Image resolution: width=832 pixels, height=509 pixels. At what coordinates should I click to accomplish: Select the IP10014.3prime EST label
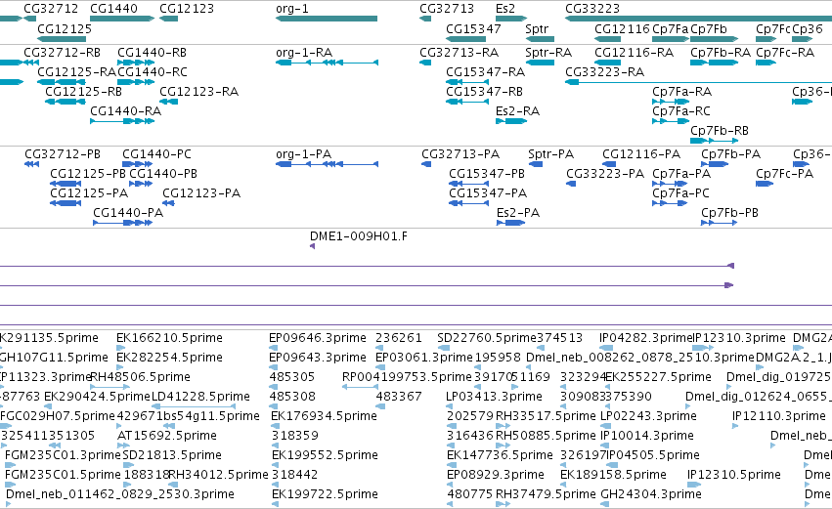[647, 436]
